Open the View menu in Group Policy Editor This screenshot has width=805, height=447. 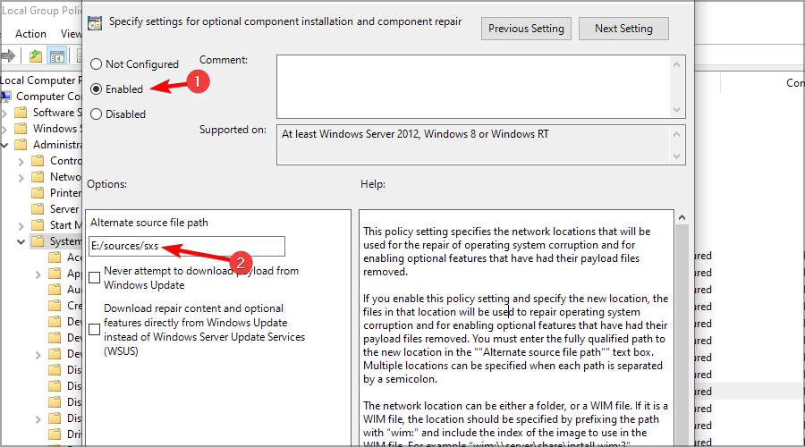pos(71,34)
